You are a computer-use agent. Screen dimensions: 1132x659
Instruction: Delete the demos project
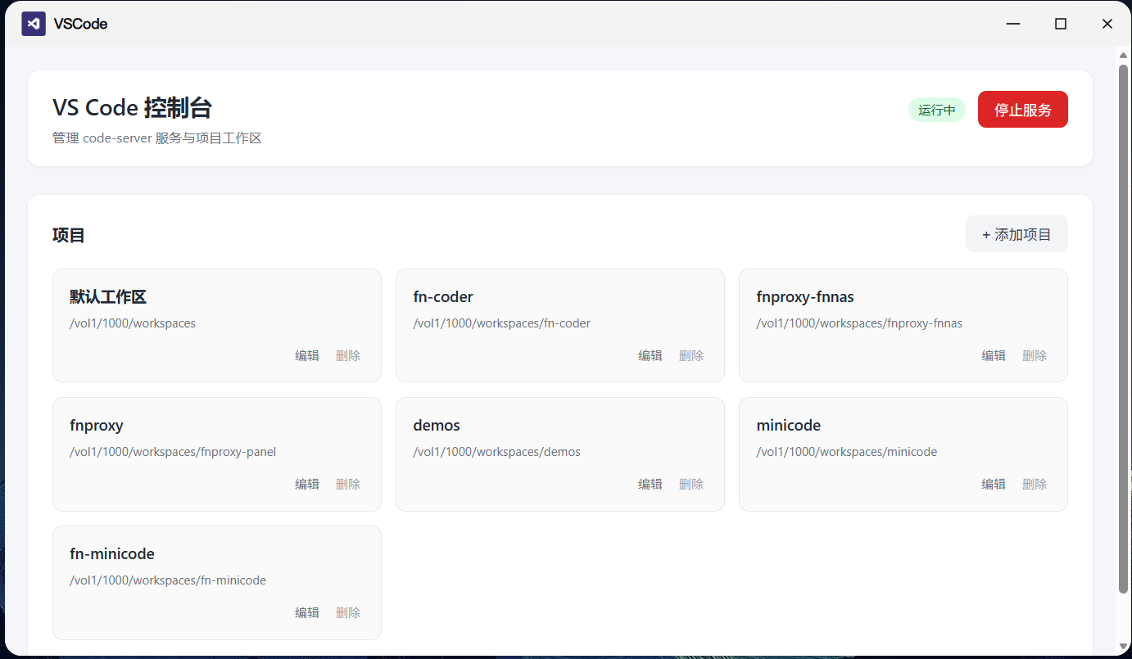point(691,484)
